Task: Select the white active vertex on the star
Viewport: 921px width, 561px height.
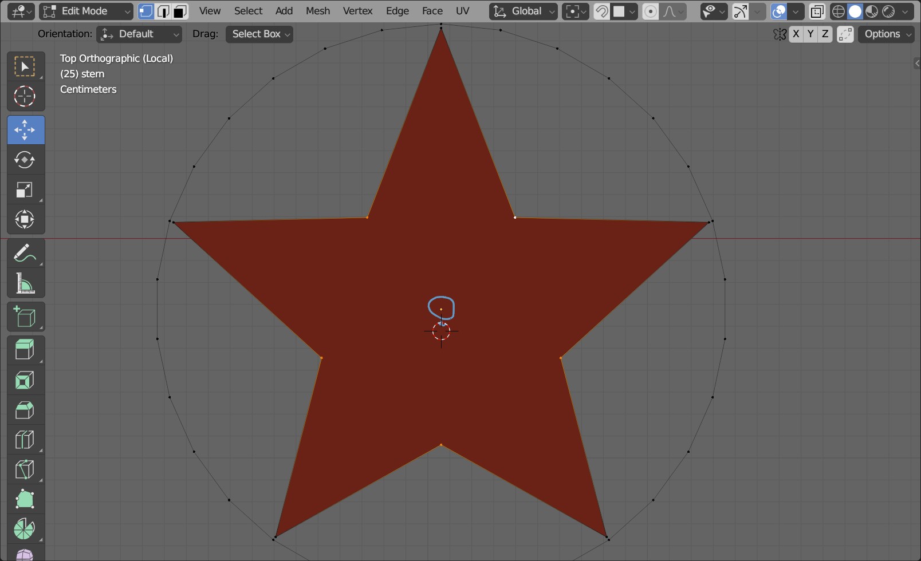Action: coord(515,218)
